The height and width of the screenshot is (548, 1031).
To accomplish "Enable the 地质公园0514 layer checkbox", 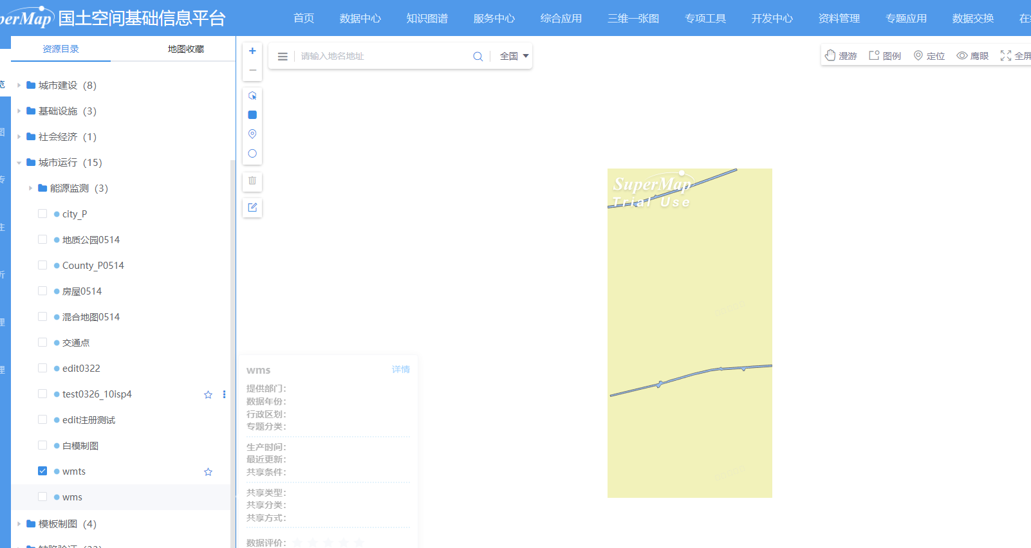I will [42, 239].
